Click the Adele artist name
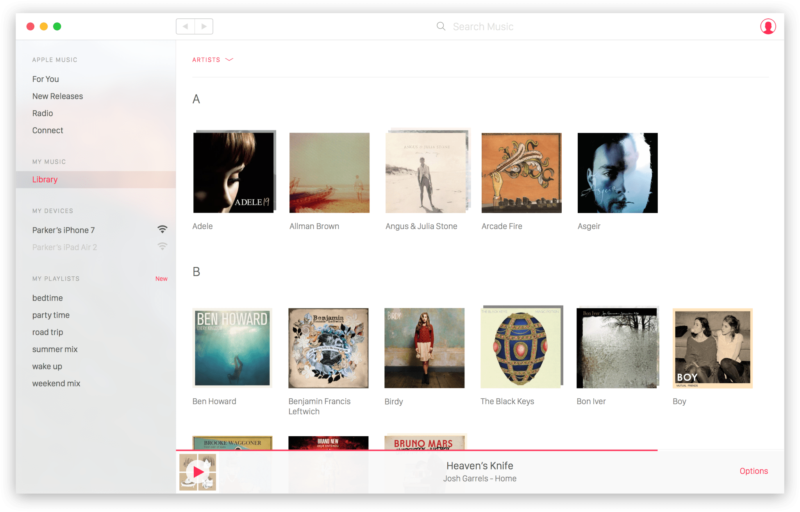800x512 pixels. coord(202,226)
